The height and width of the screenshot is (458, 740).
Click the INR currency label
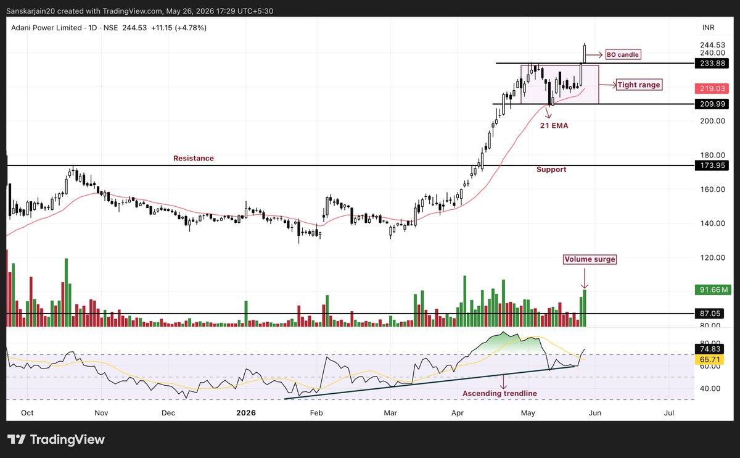click(708, 28)
